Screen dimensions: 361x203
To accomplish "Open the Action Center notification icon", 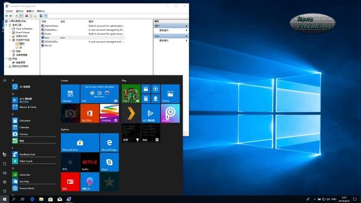I will tap(355, 199).
